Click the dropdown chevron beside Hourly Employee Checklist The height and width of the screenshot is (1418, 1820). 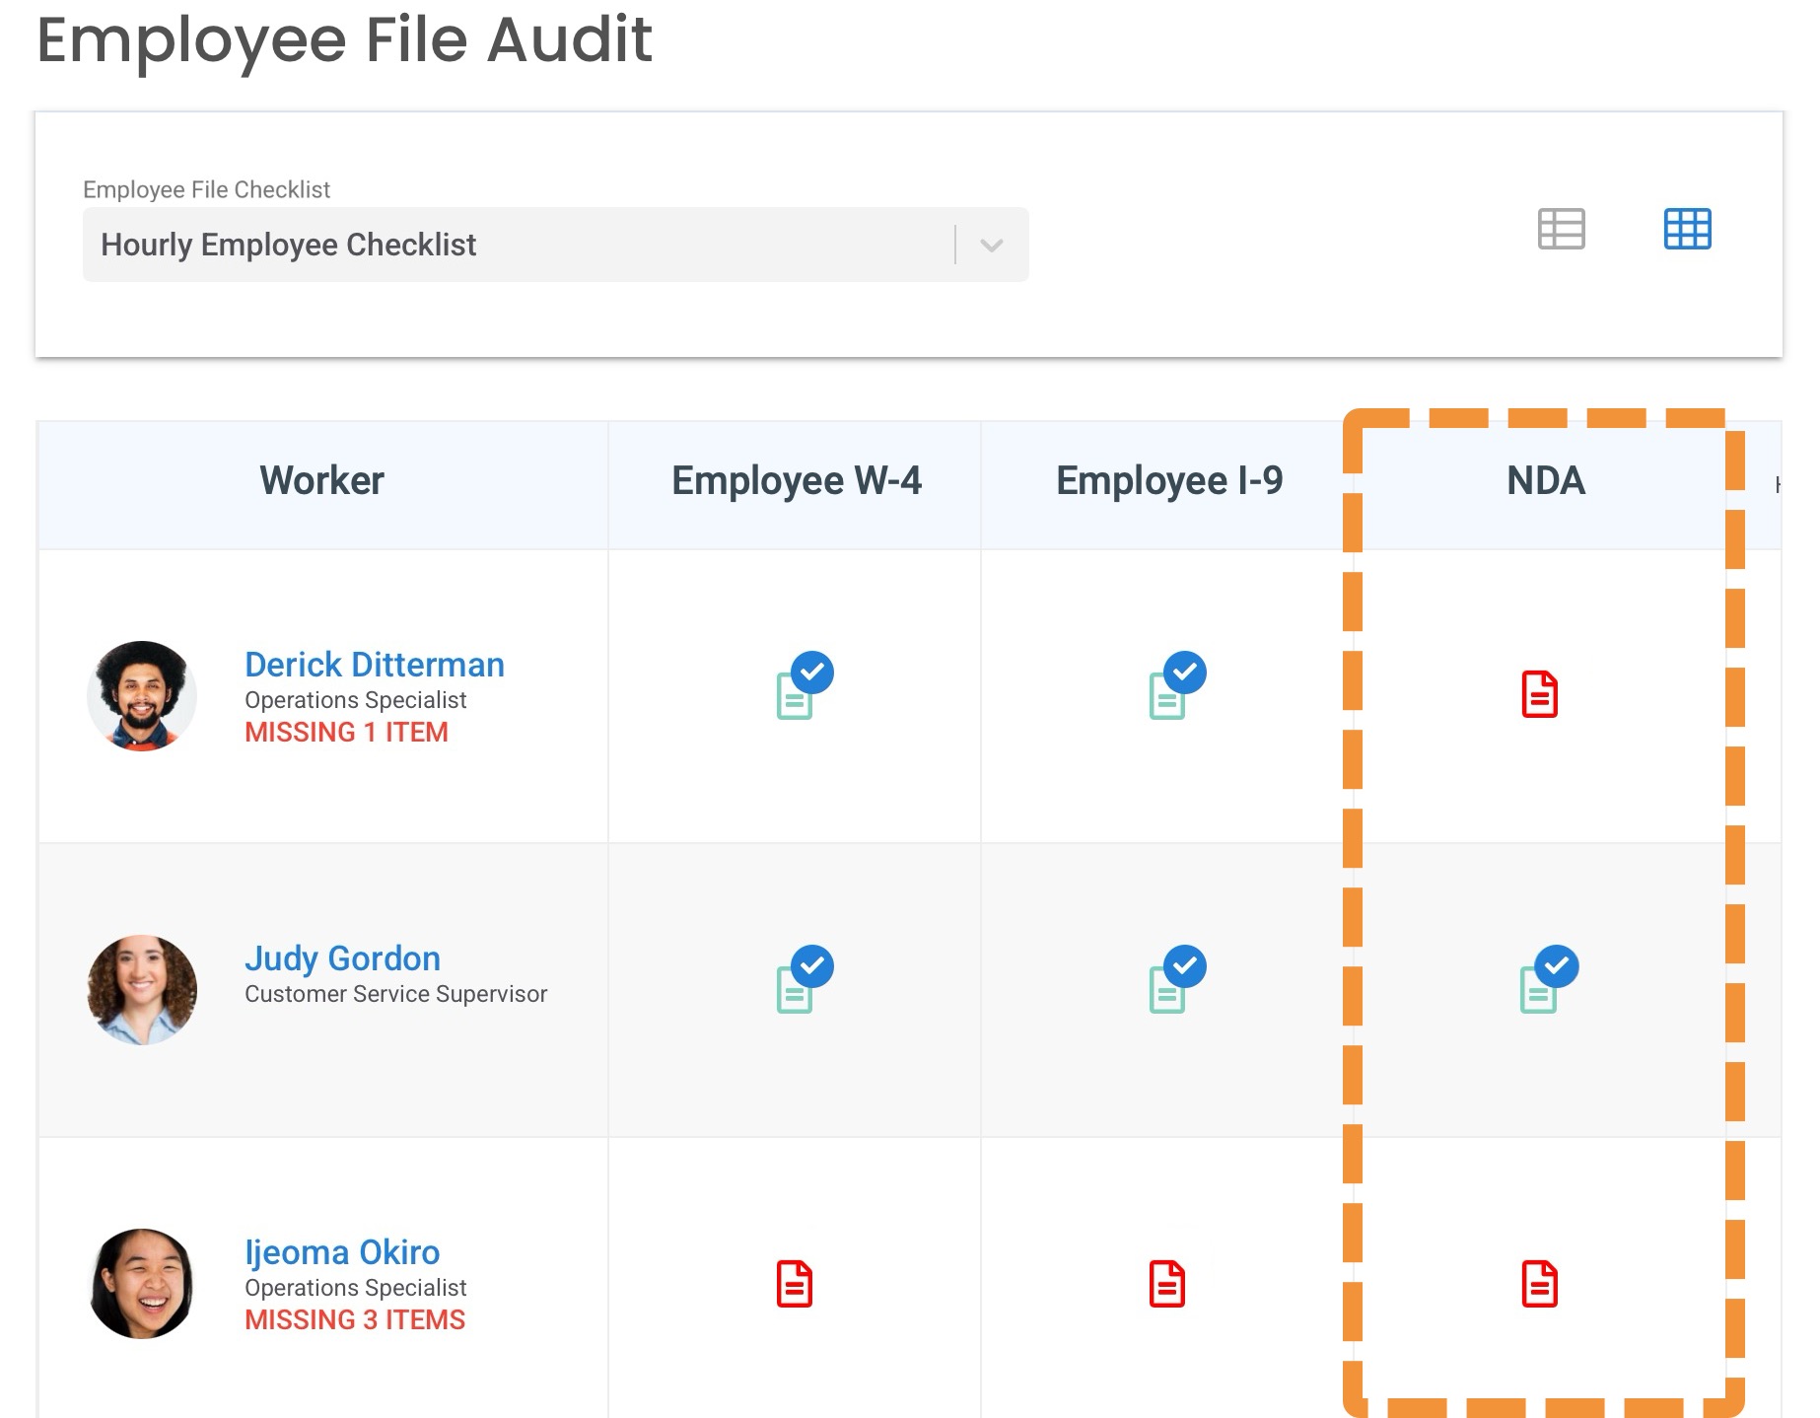point(992,245)
